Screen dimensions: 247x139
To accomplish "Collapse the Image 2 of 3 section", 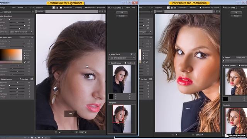I will [109, 54].
